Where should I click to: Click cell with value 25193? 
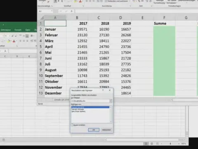click(x=99, y=70)
